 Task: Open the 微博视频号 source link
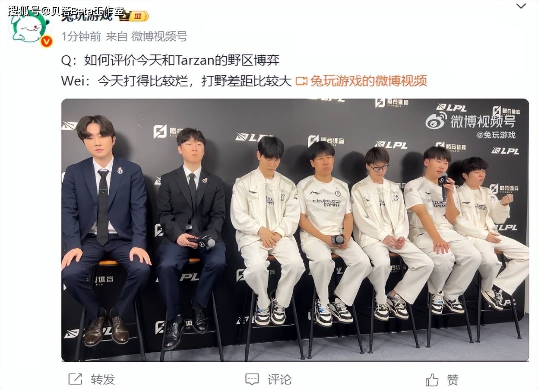tap(159, 37)
